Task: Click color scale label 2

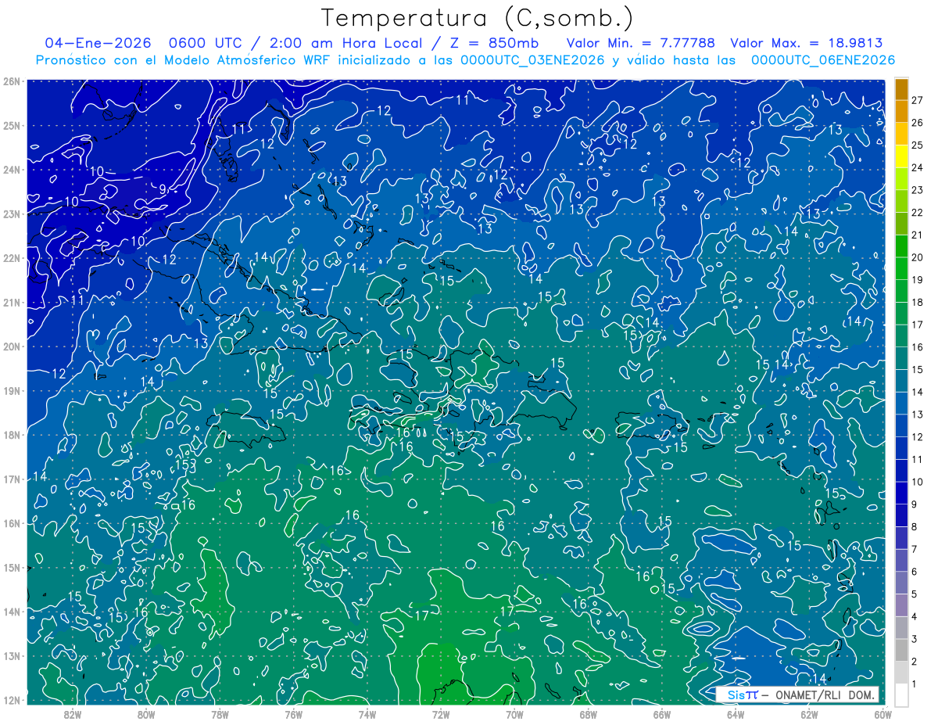Action: [x=915, y=661]
